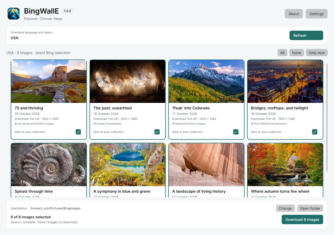Deselect images with None

(296, 53)
